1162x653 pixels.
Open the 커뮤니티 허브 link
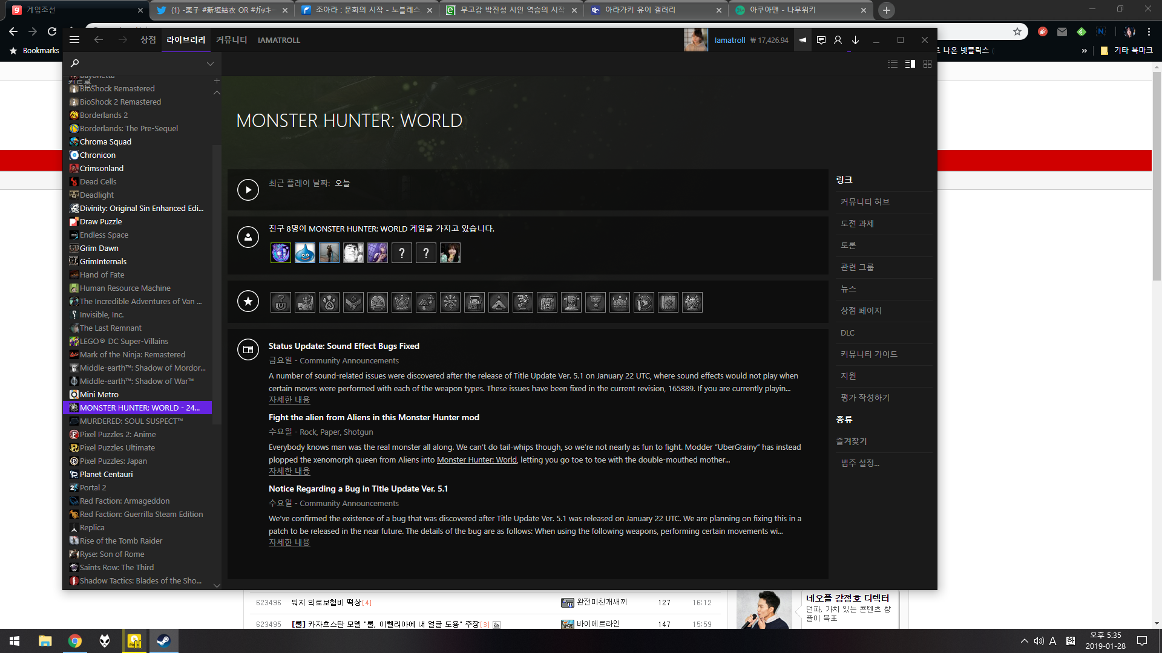[x=865, y=202]
